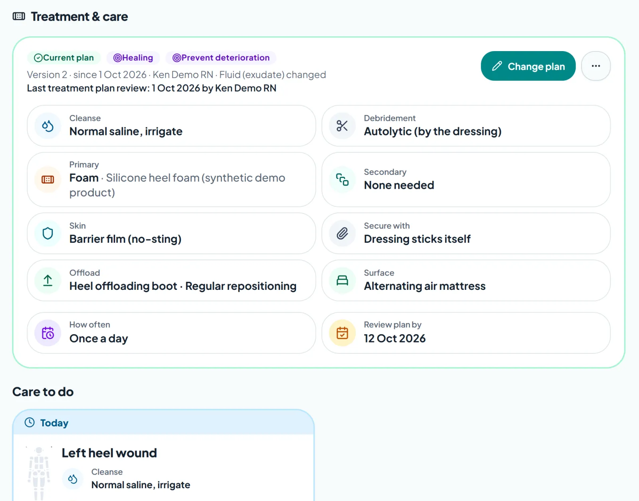Click the Surface bed icon
639x501 pixels.
pos(342,280)
